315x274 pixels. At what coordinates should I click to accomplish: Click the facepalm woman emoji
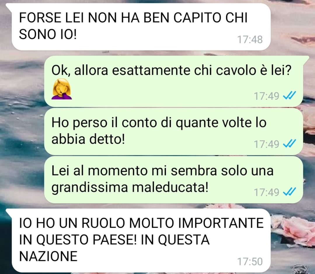point(62,89)
